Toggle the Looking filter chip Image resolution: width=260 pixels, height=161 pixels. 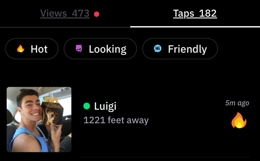[x=100, y=49]
